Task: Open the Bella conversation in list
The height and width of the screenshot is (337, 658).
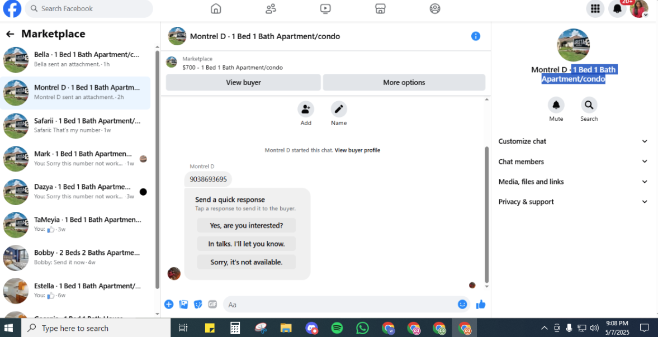Action: coord(75,60)
